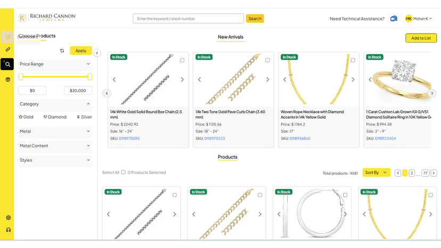Select the Products section heading
The width and height of the screenshot is (441, 248).
pyautogui.click(x=227, y=157)
